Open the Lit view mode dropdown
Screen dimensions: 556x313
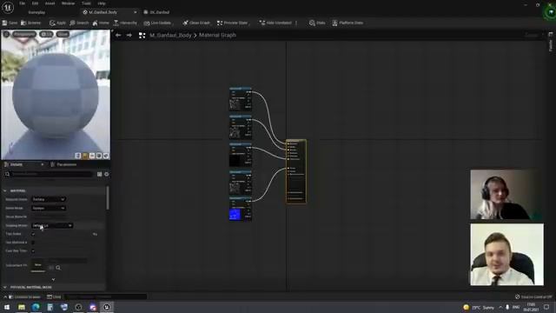click(x=46, y=34)
